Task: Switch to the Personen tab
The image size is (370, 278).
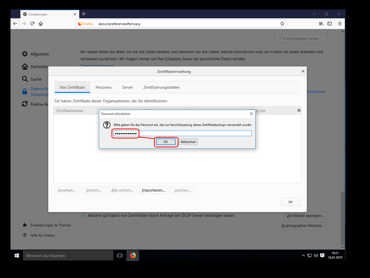Action: pos(103,87)
